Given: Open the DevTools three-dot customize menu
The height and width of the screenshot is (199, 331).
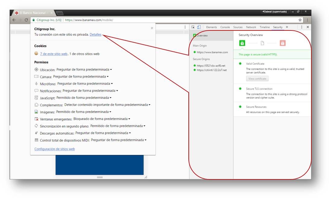Looking at the screenshot, I should [x=302, y=27].
